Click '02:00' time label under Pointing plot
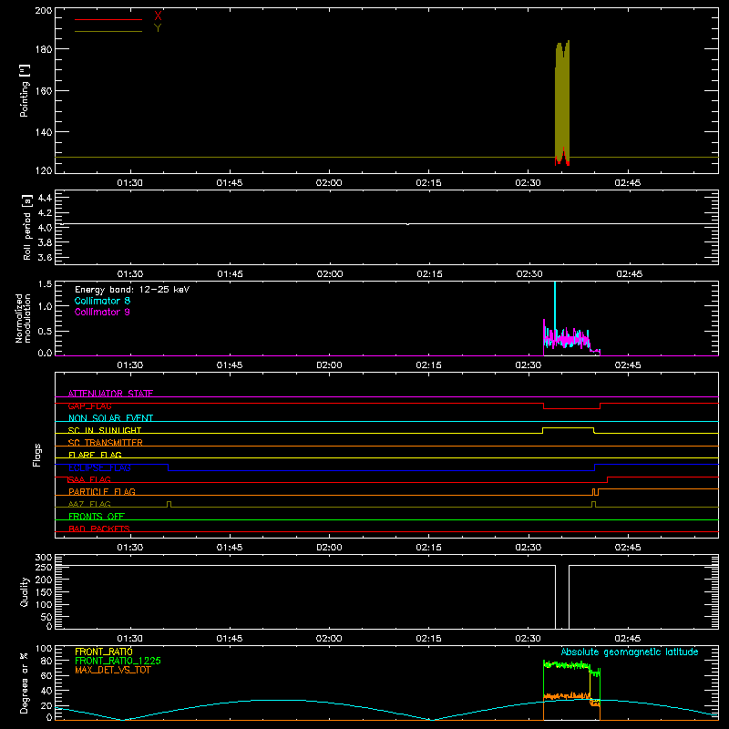Viewport: 729px width, 729px height. coord(329,183)
